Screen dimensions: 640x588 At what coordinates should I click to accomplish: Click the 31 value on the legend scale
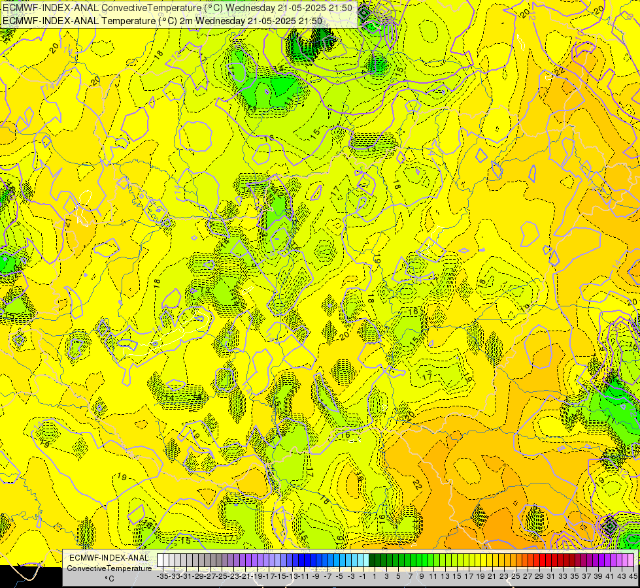pos(551,576)
